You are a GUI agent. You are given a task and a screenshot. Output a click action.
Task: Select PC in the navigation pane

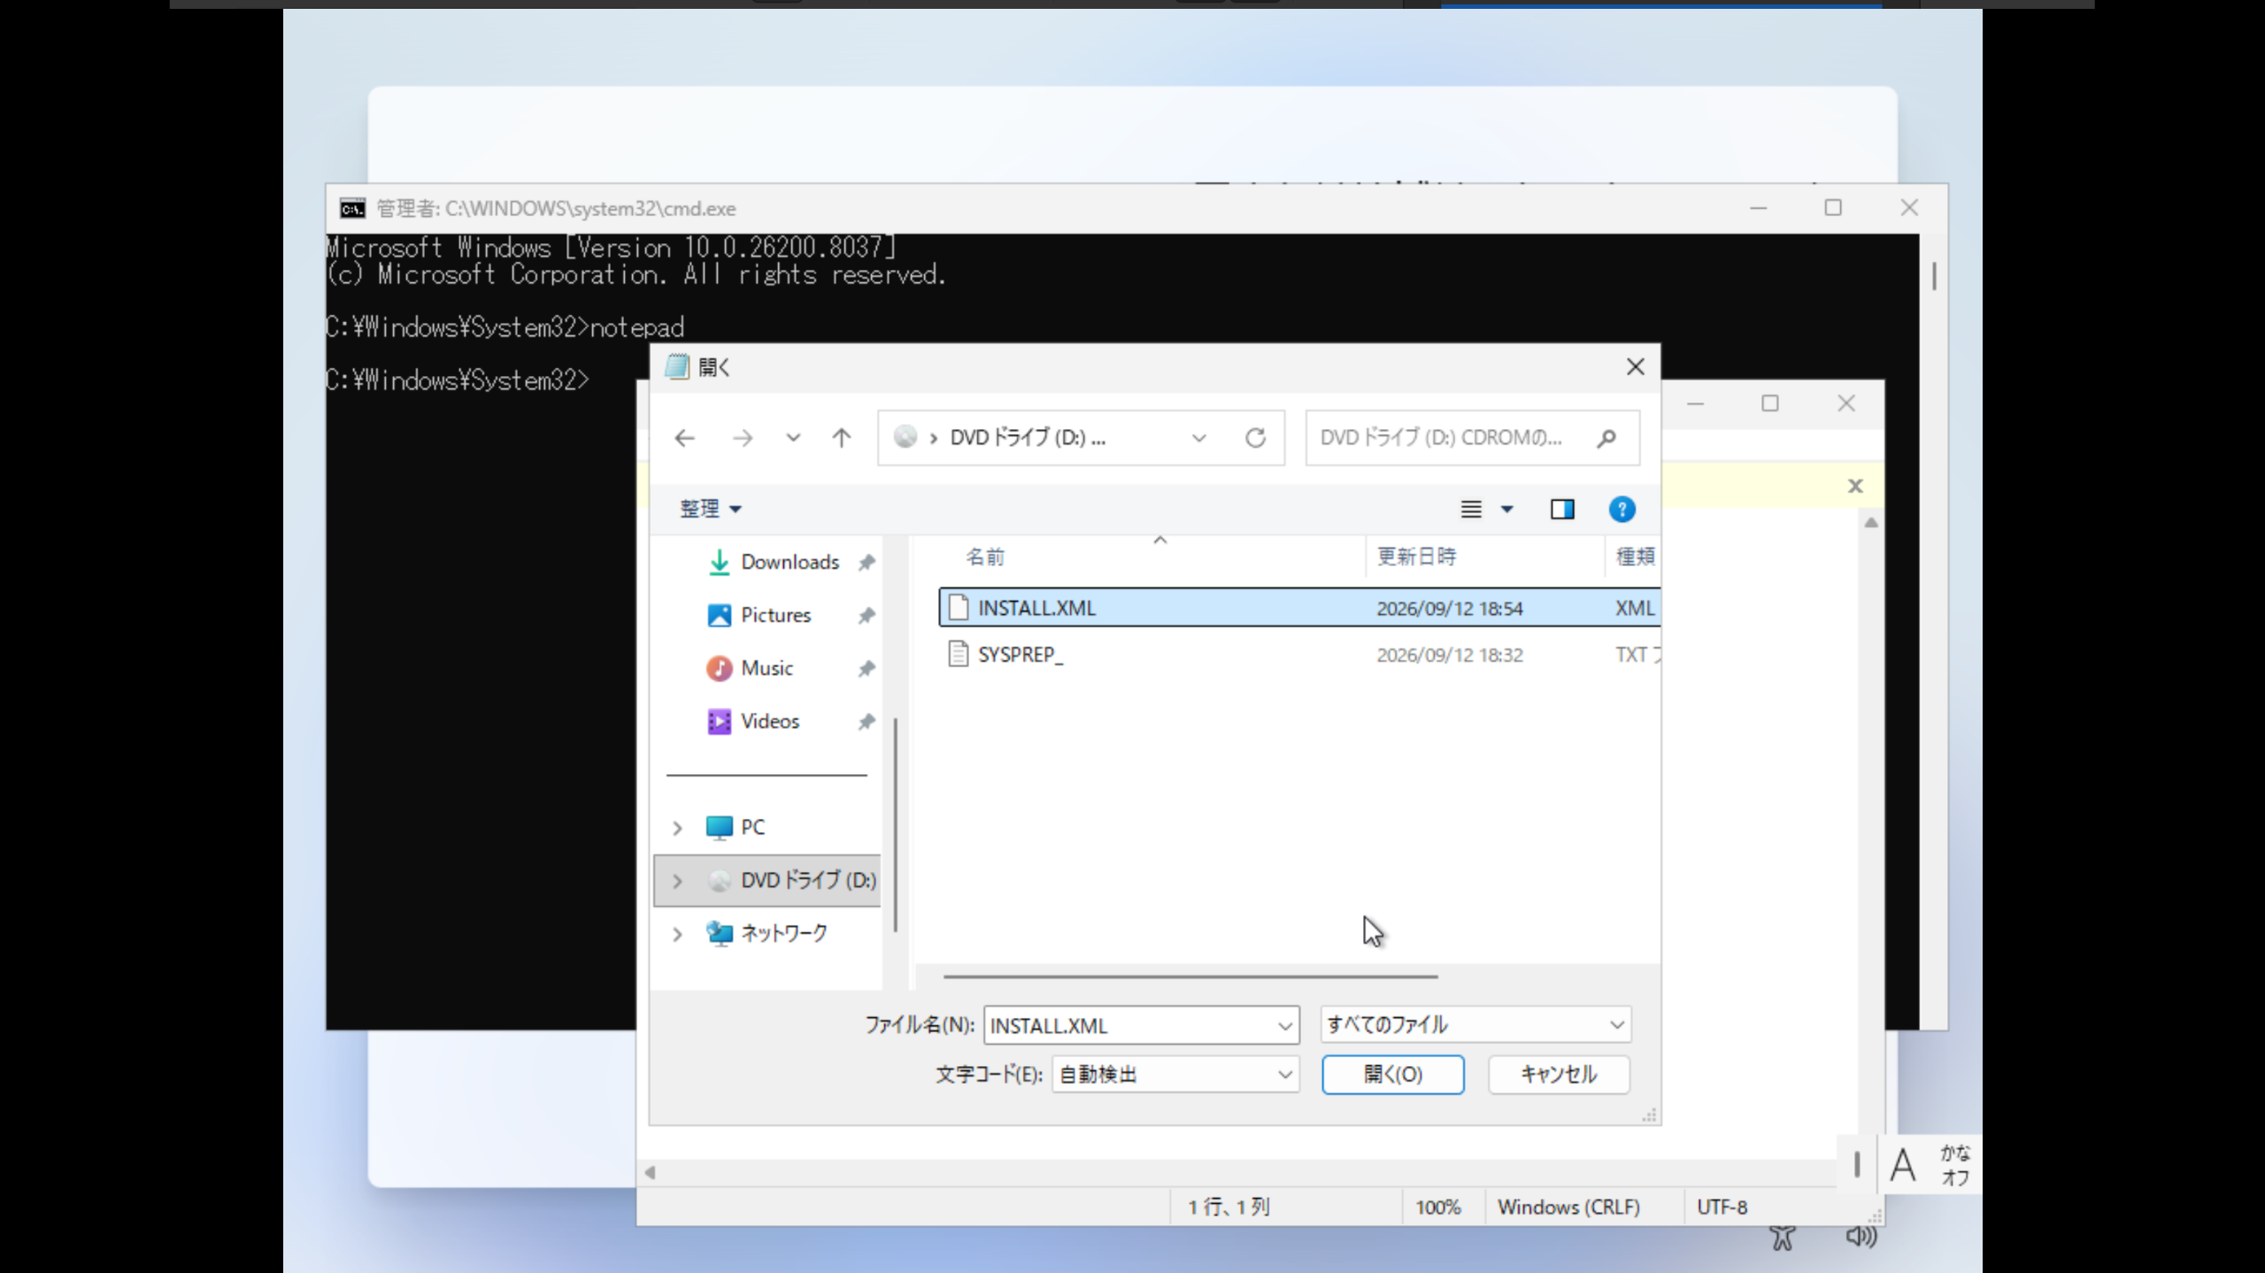(x=751, y=827)
